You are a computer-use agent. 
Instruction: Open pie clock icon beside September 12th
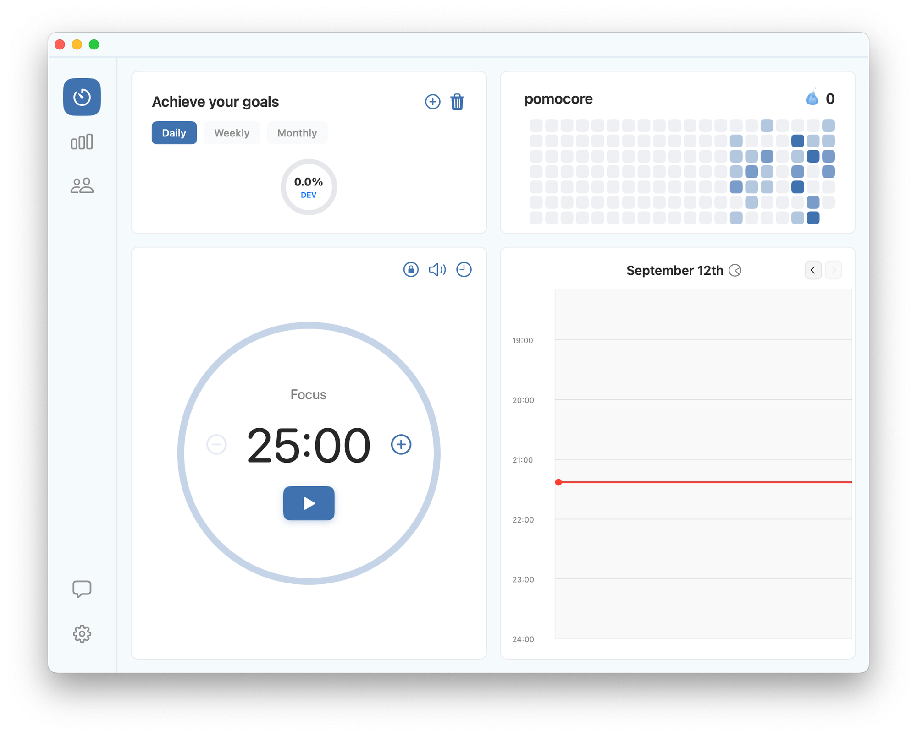(x=735, y=270)
